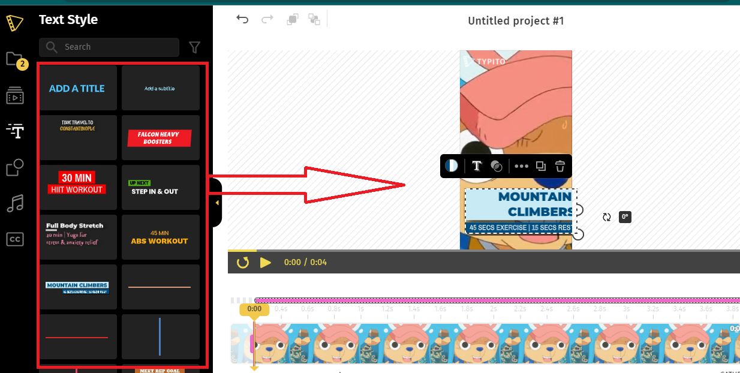Open the closed captions CC panel
The width and height of the screenshot is (740, 373).
pyautogui.click(x=15, y=239)
